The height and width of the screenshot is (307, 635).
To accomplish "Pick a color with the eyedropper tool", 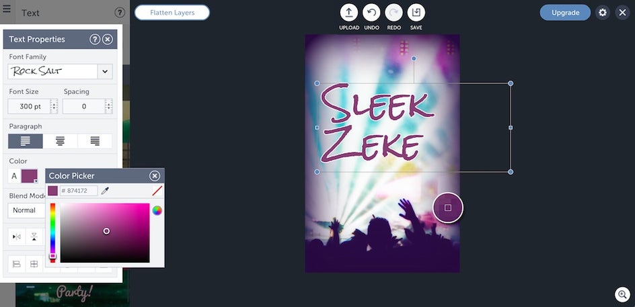I will (105, 191).
